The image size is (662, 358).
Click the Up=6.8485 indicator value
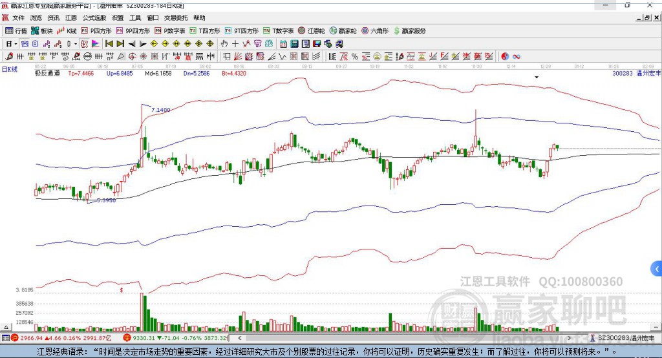[x=120, y=74]
